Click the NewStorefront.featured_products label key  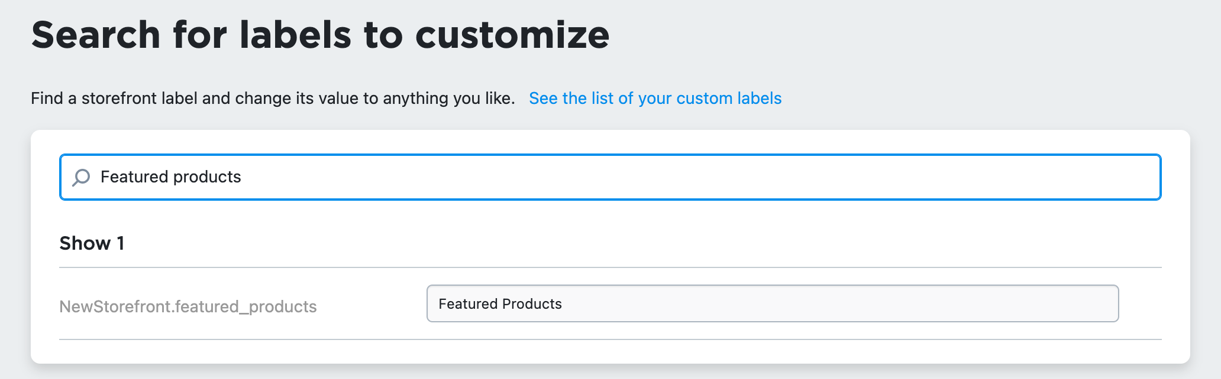coord(188,306)
